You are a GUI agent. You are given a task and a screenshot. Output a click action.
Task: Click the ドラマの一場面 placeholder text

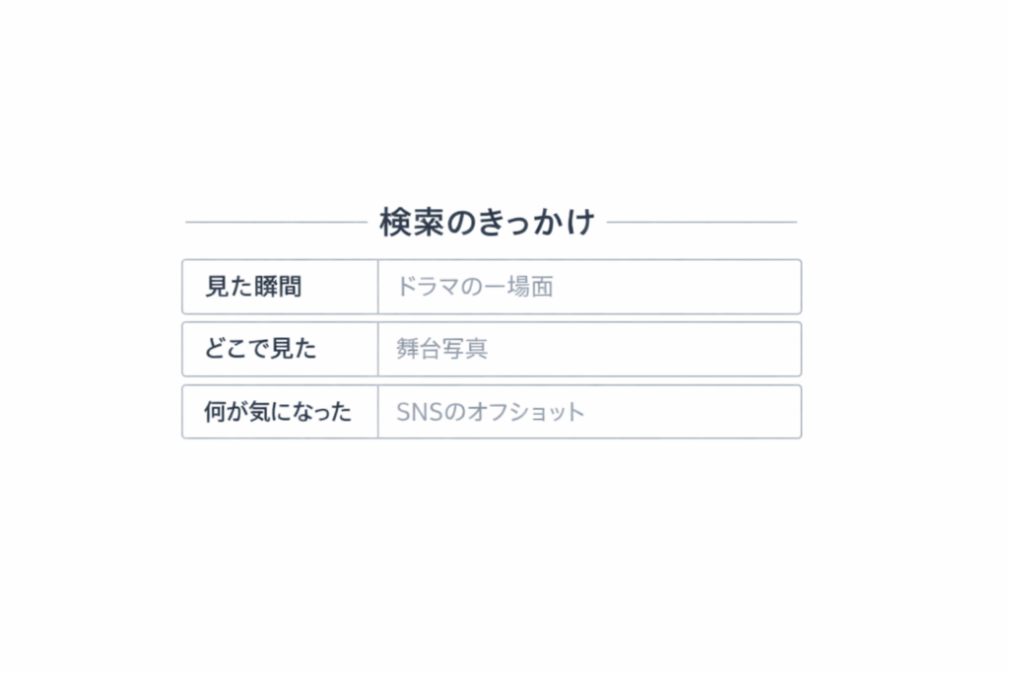(474, 287)
